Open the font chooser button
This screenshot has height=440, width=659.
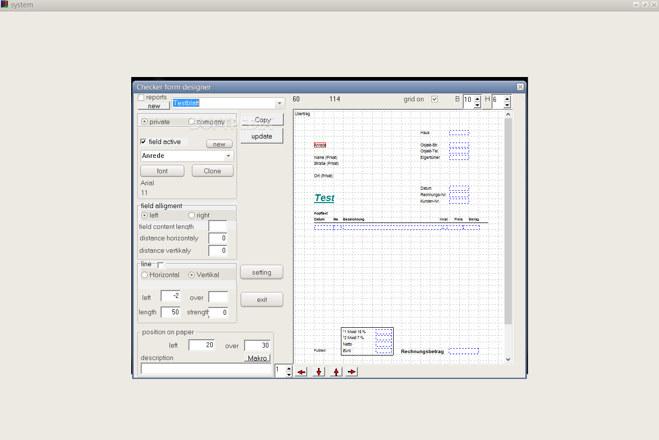[163, 171]
